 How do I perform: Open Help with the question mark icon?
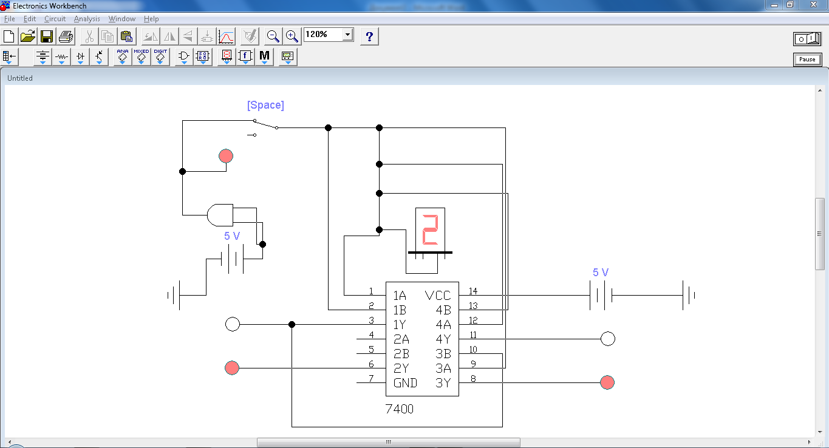point(369,36)
